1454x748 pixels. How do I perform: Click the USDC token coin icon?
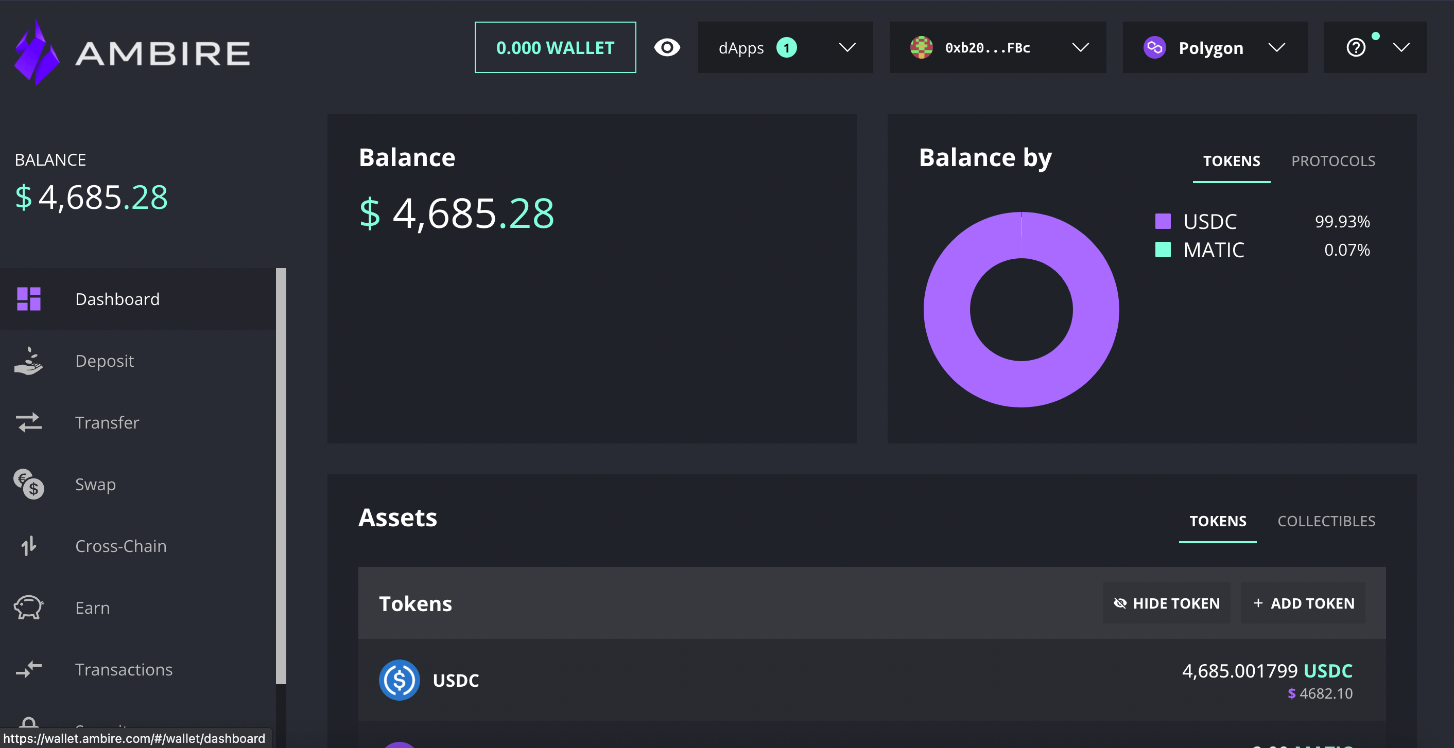point(399,680)
